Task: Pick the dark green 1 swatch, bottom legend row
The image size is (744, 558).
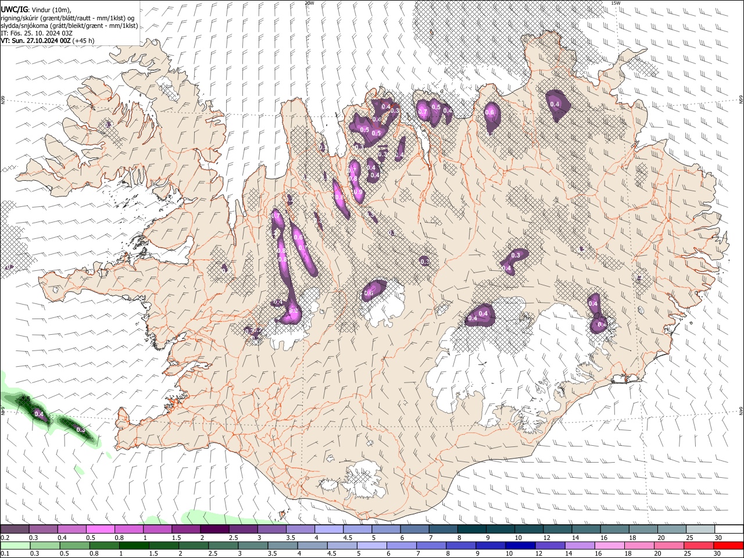Action: pos(134,545)
